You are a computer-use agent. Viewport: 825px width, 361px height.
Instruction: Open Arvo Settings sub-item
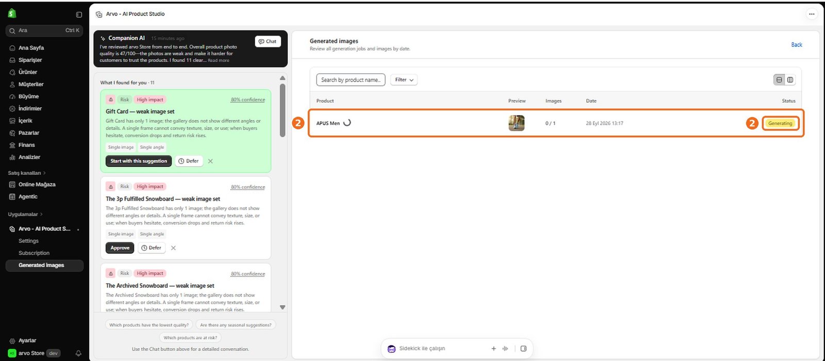click(28, 241)
